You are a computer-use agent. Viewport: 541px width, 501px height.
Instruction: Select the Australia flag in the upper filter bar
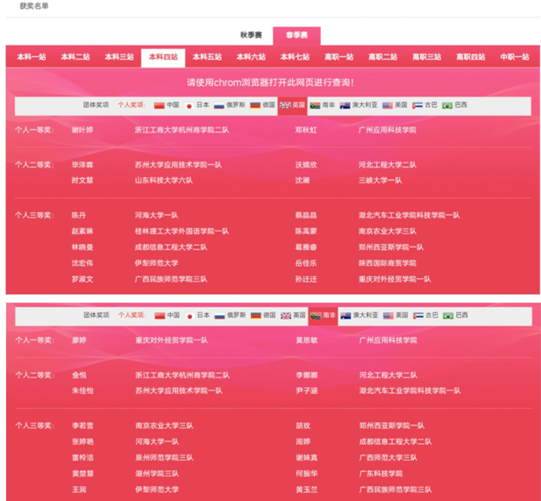coord(345,105)
